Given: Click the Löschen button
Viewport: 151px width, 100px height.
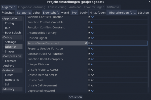Looking at the screenshot, I should (143, 13).
